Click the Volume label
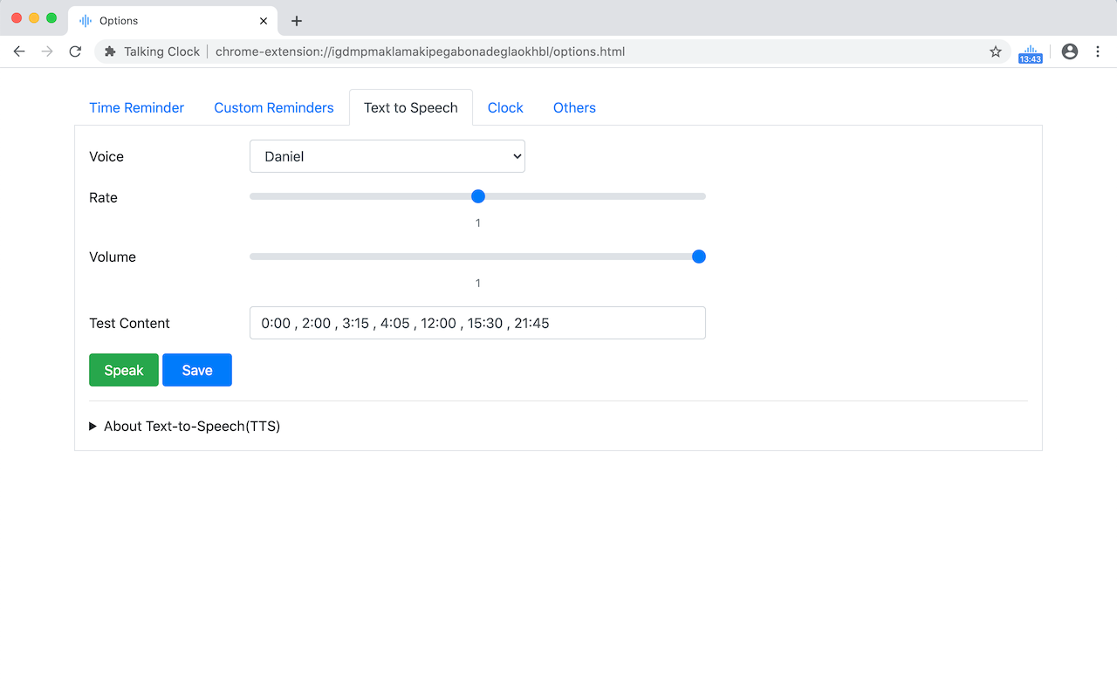This screenshot has height=698, width=1117. tap(113, 257)
